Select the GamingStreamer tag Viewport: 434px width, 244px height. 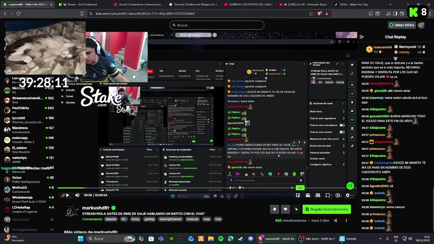(x=171, y=219)
